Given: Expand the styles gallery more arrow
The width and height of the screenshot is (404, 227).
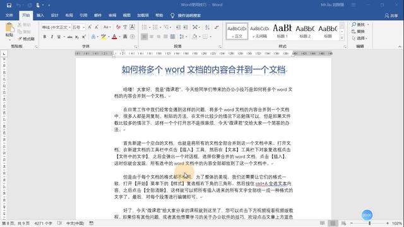Looking at the screenshot, I should click(342, 38).
